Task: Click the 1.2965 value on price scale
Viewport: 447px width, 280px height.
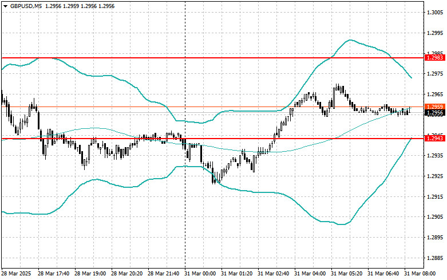Action: point(435,94)
